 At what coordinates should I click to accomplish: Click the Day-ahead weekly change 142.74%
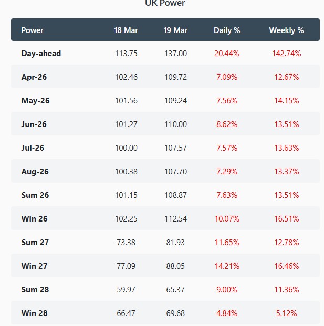(286, 54)
